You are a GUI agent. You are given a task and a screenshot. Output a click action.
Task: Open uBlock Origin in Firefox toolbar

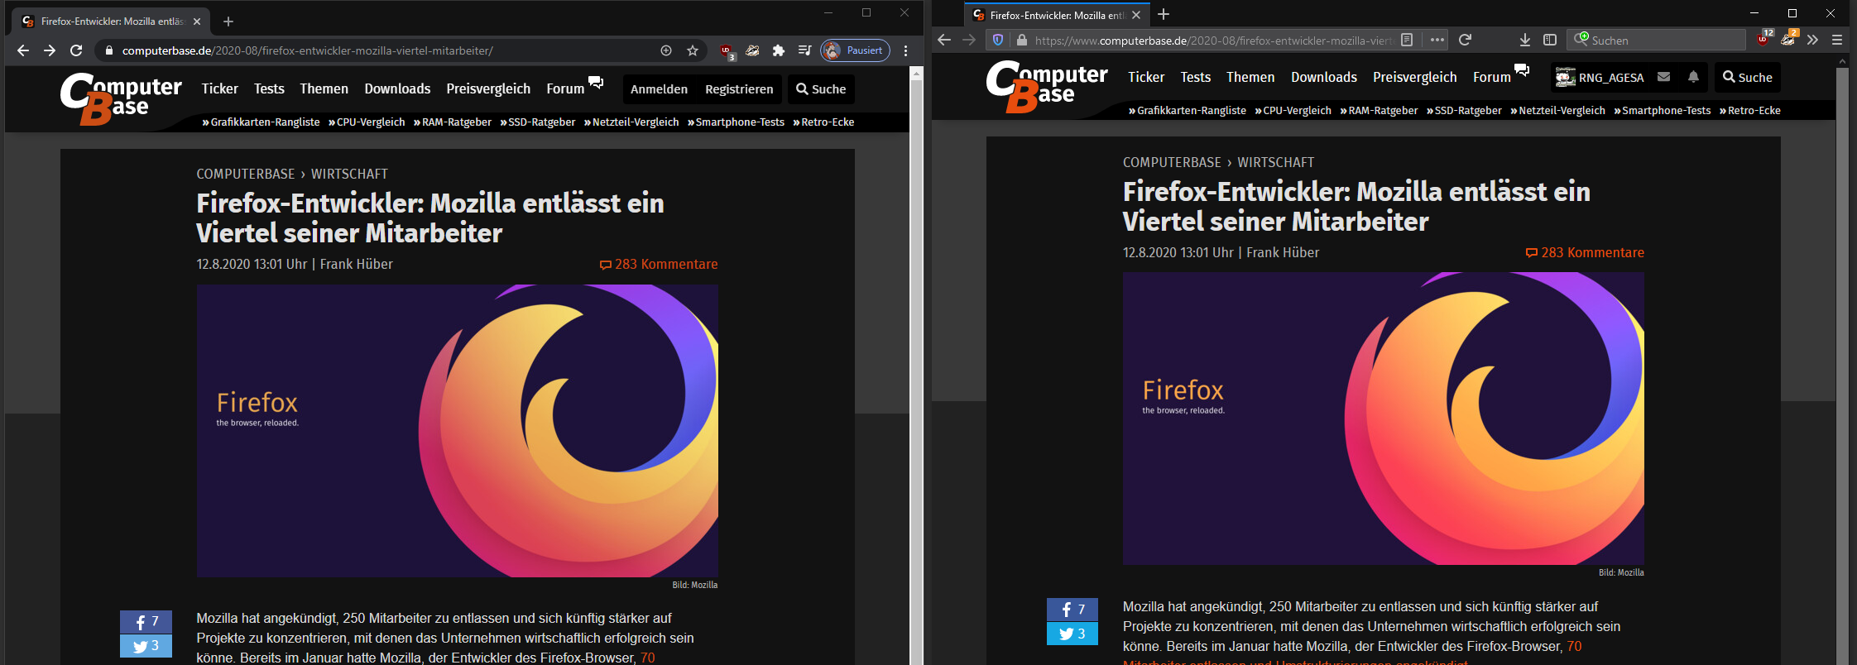click(1763, 39)
